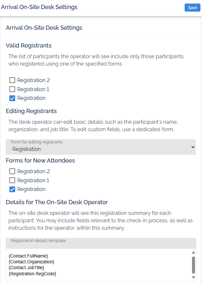Screen dimensions: 204x284
Task: Click the template box scroll up arrow
Action: pyautogui.click(x=193, y=252)
